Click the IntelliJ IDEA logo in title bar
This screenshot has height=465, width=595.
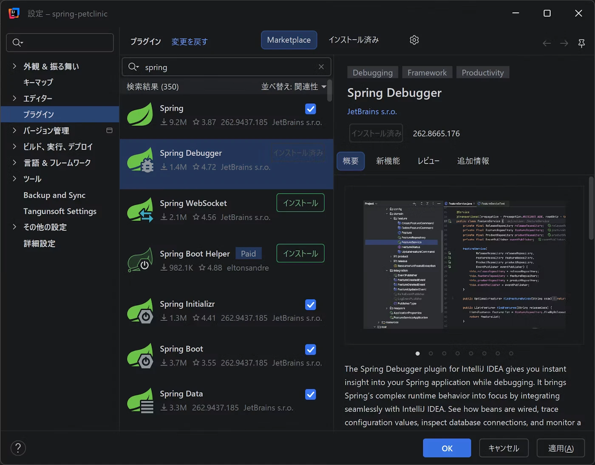click(x=14, y=13)
